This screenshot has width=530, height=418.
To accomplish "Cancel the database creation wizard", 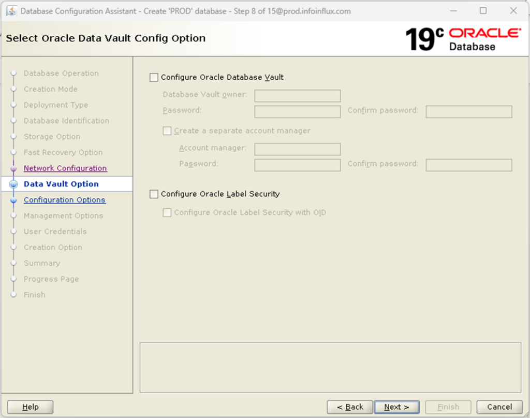I will [498, 407].
